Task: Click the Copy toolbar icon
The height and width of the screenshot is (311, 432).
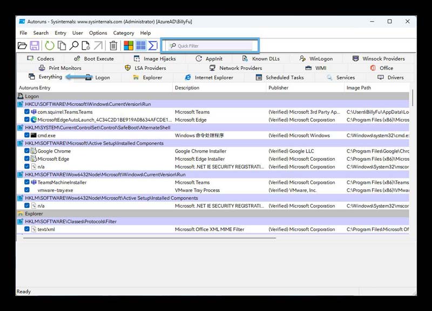Action: [x=62, y=45]
